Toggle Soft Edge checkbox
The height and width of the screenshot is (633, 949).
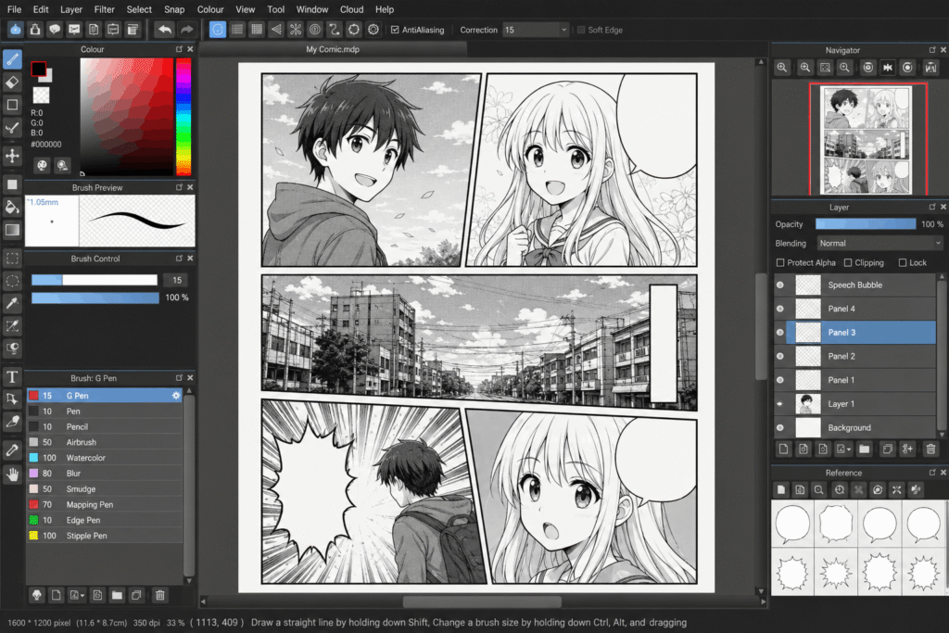581,30
